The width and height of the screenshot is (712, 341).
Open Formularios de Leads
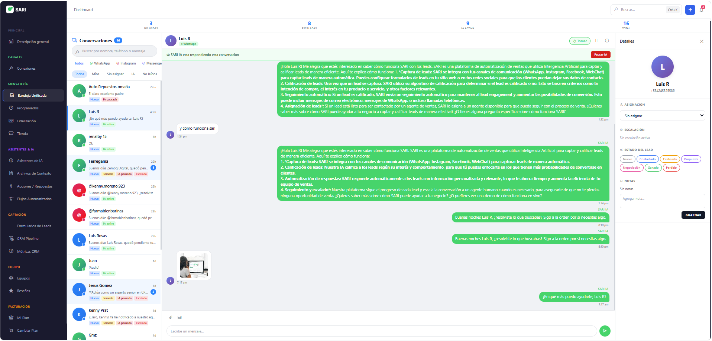(34, 226)
